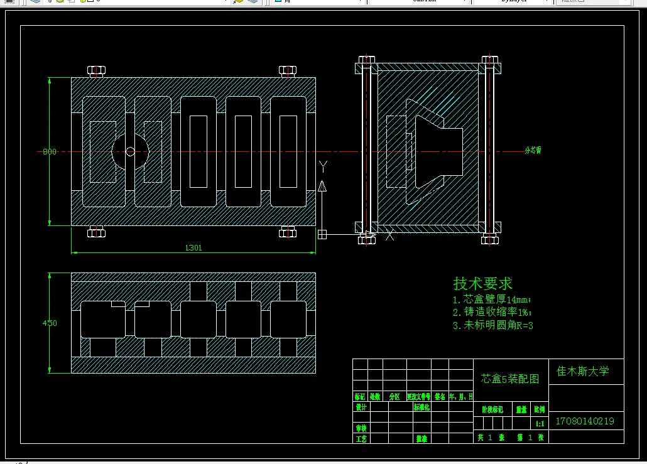This screenshot has width=647, height=464.
Task: Click the 处数 column header
Action: pos(374,396)
